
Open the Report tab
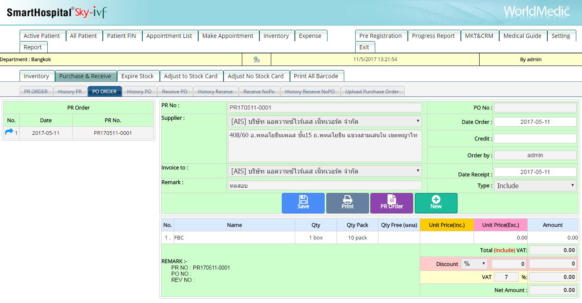pyautogui.click(x=33, y=47)
